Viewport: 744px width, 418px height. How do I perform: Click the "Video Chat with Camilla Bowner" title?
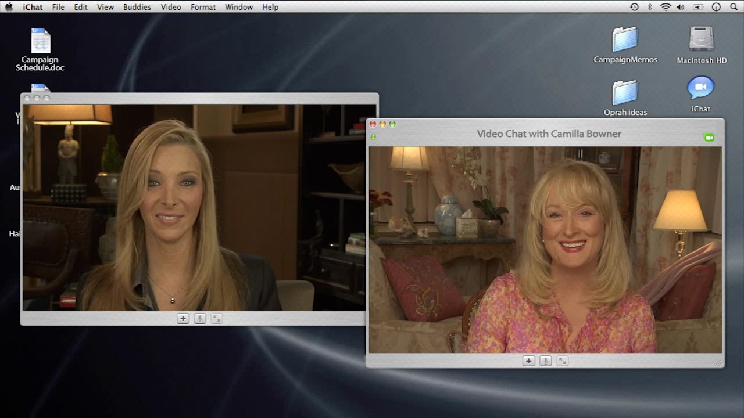(x=549, y=134)
